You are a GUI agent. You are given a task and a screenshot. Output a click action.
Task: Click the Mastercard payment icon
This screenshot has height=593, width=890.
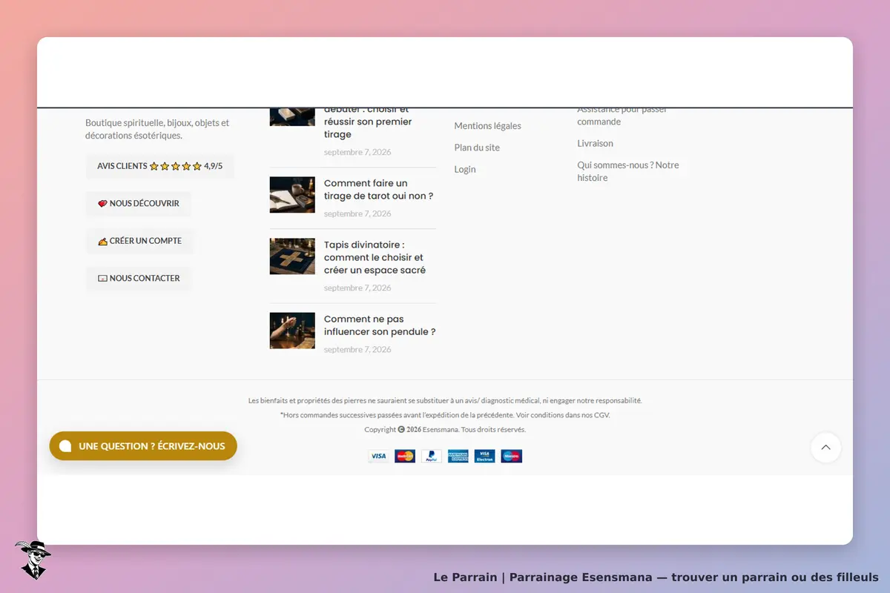click(x=405, y=456)
